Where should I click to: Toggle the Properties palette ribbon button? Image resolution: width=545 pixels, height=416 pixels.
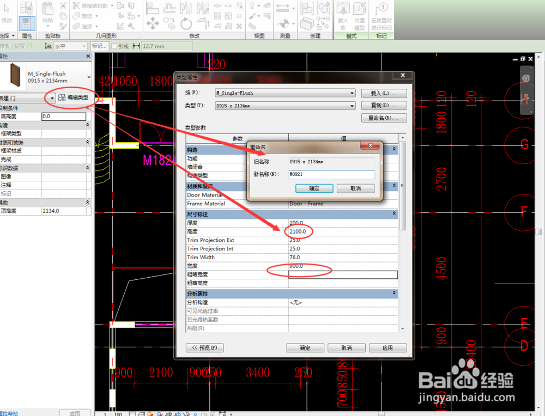pyautogui.click(x=26, y=23)
